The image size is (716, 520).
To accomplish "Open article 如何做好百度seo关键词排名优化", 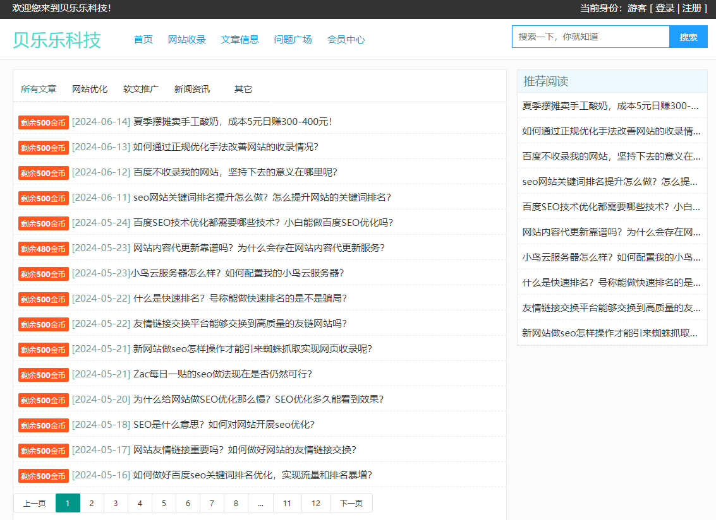I will (x=253, y=475).
